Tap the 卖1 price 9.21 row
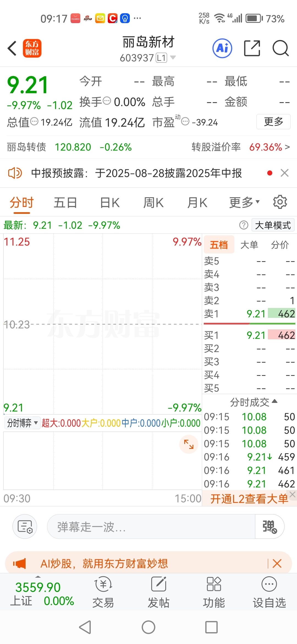The image size is (297, 644). pyautogui.click(x=249, y=314)
